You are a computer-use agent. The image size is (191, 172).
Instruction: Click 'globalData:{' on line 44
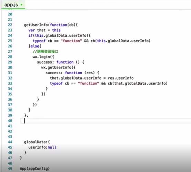tap(37, 142)
